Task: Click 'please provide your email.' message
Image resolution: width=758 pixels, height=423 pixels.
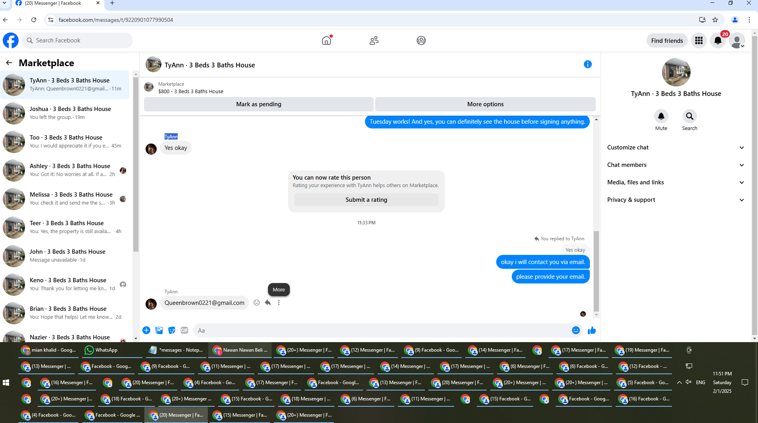Action: [x=551, y=277]
